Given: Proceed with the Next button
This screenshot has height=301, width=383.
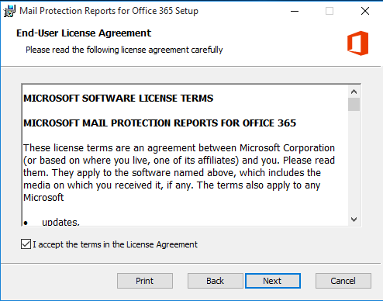Looking at the screenshot, I should point(273,281).
